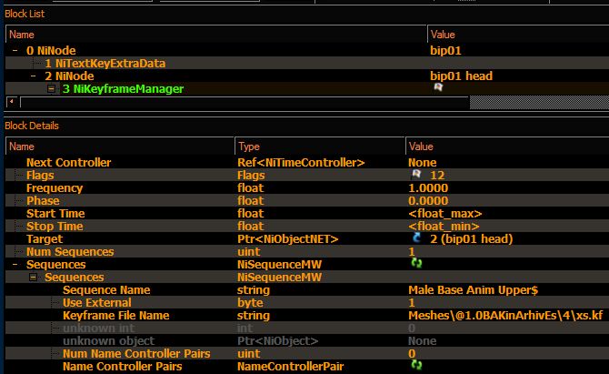Select the Phase property name

tap(43, 201)
